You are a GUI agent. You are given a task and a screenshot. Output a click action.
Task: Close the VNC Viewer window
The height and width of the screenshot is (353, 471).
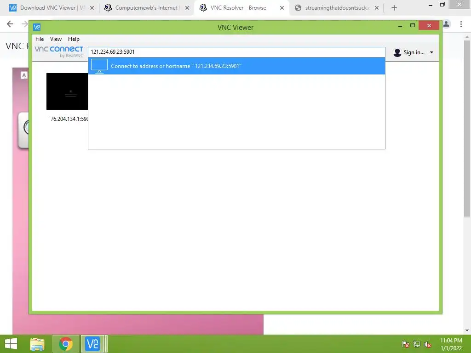pyautogui.click(x=429, y=26)
